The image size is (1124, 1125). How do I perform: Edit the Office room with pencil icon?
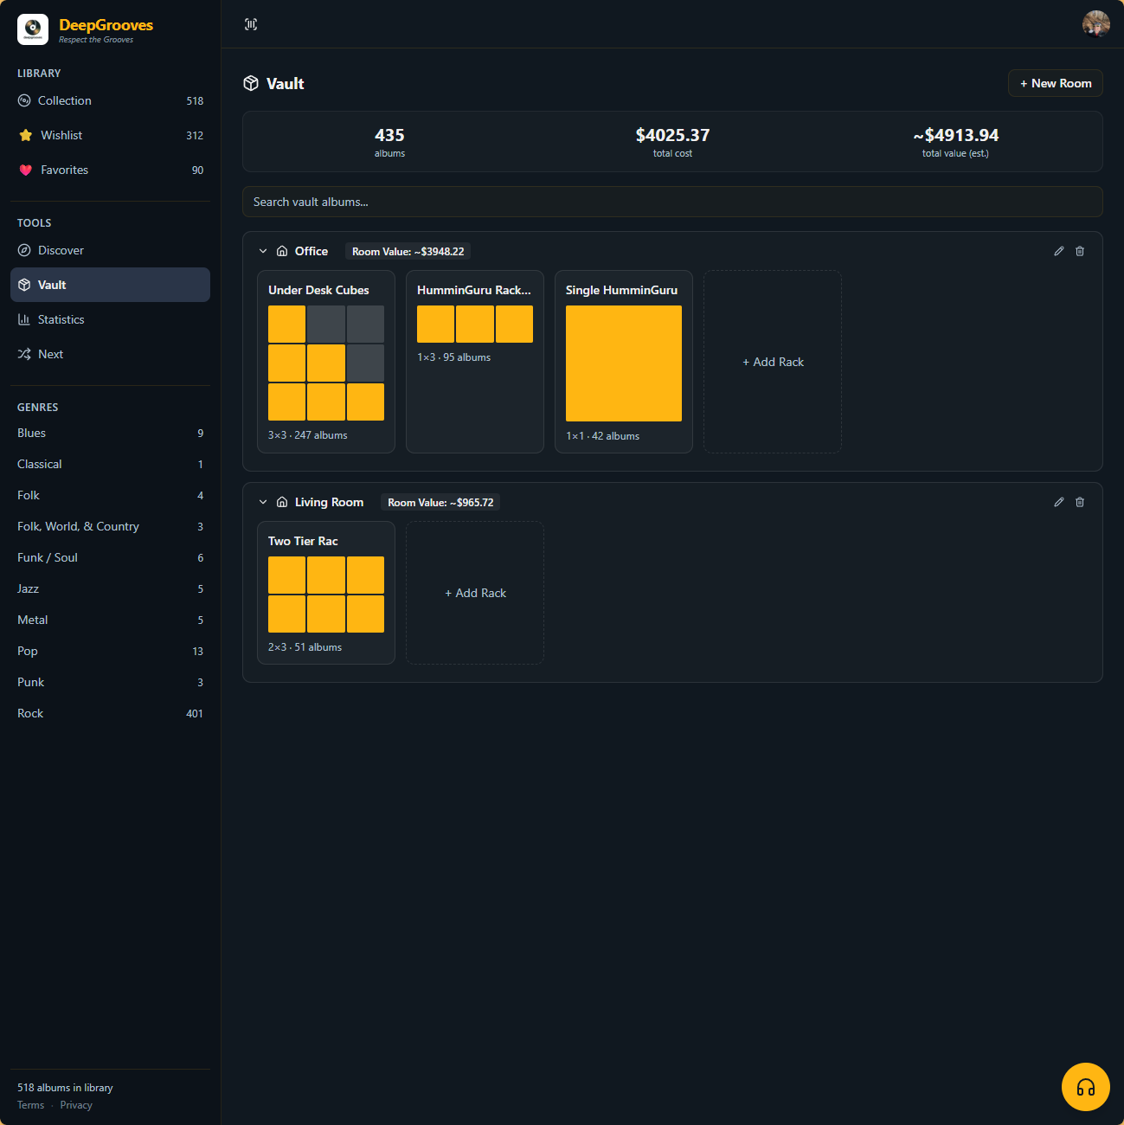[x=1059, y=251]
